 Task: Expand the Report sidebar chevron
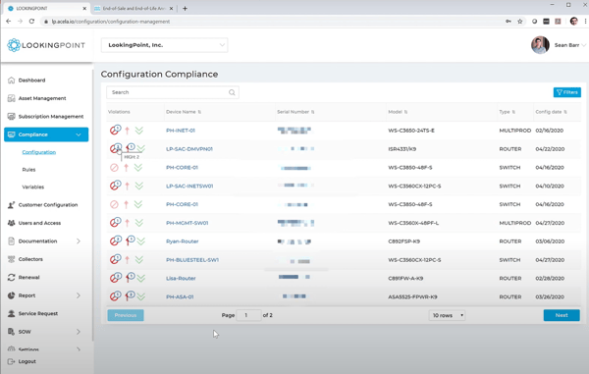pyautogui.click(x=79, y=295)
